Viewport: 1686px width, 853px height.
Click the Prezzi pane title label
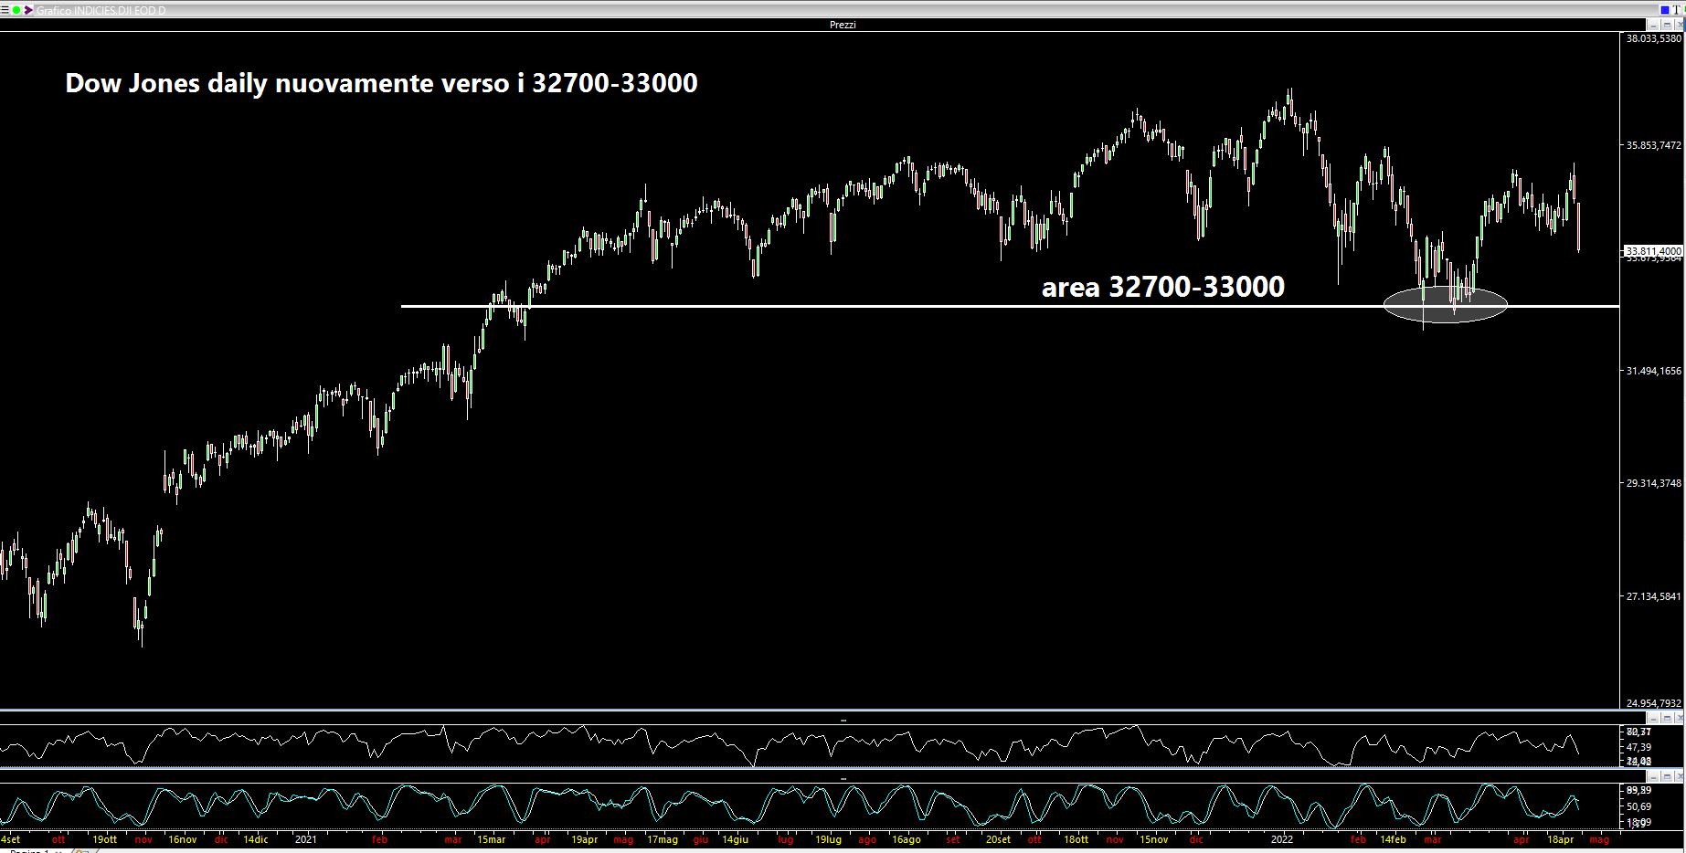843,25
